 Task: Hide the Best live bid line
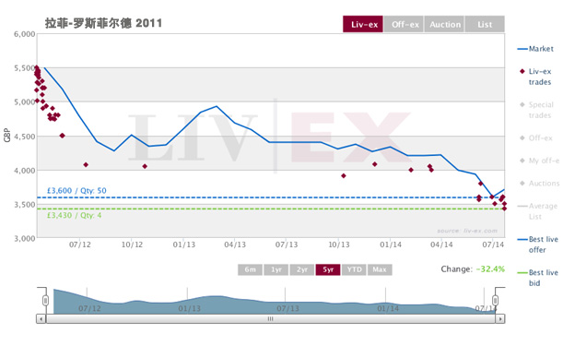537,278
